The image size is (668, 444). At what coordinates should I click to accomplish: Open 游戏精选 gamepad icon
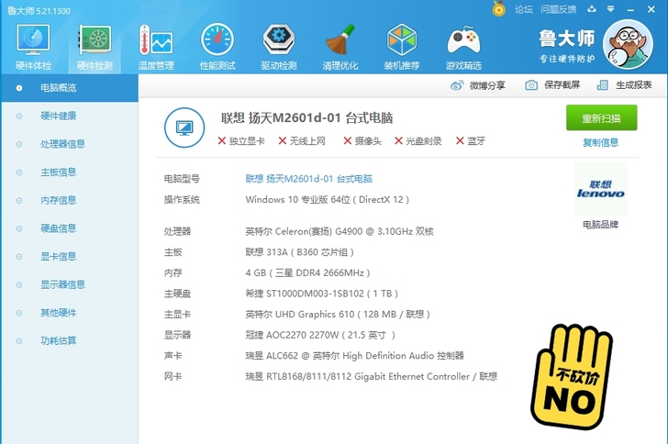pos(463,47)
